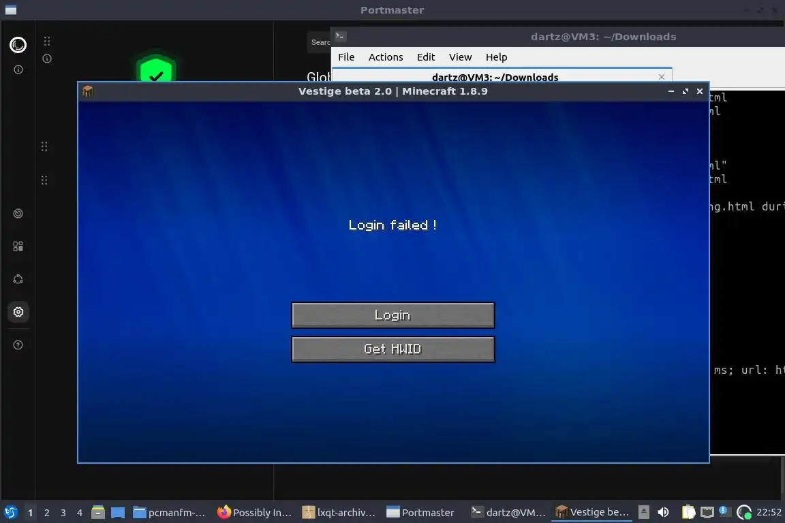
Task: Switch to lxqt-archiv taskbar window
Action: pos(339,512)
